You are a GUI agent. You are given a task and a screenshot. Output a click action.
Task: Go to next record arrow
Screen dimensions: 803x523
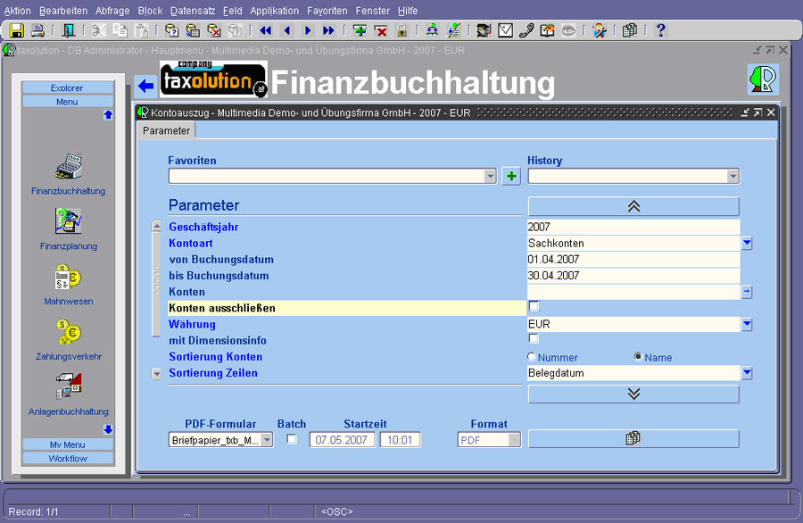point(308,30)
